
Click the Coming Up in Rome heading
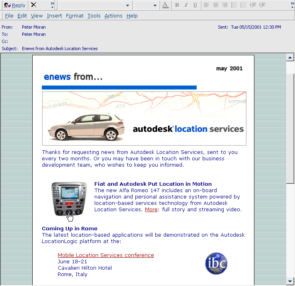70,228
